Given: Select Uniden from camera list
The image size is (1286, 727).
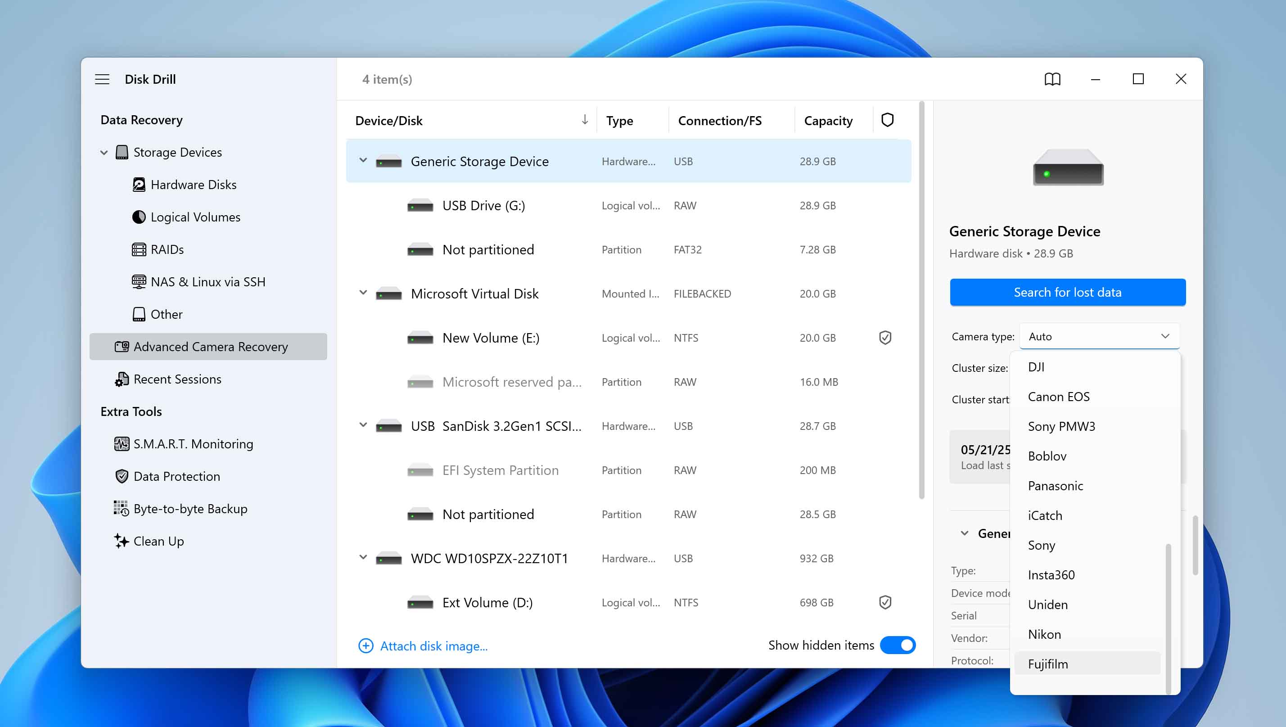Looking at the screenshot, I should point(1087,605).
